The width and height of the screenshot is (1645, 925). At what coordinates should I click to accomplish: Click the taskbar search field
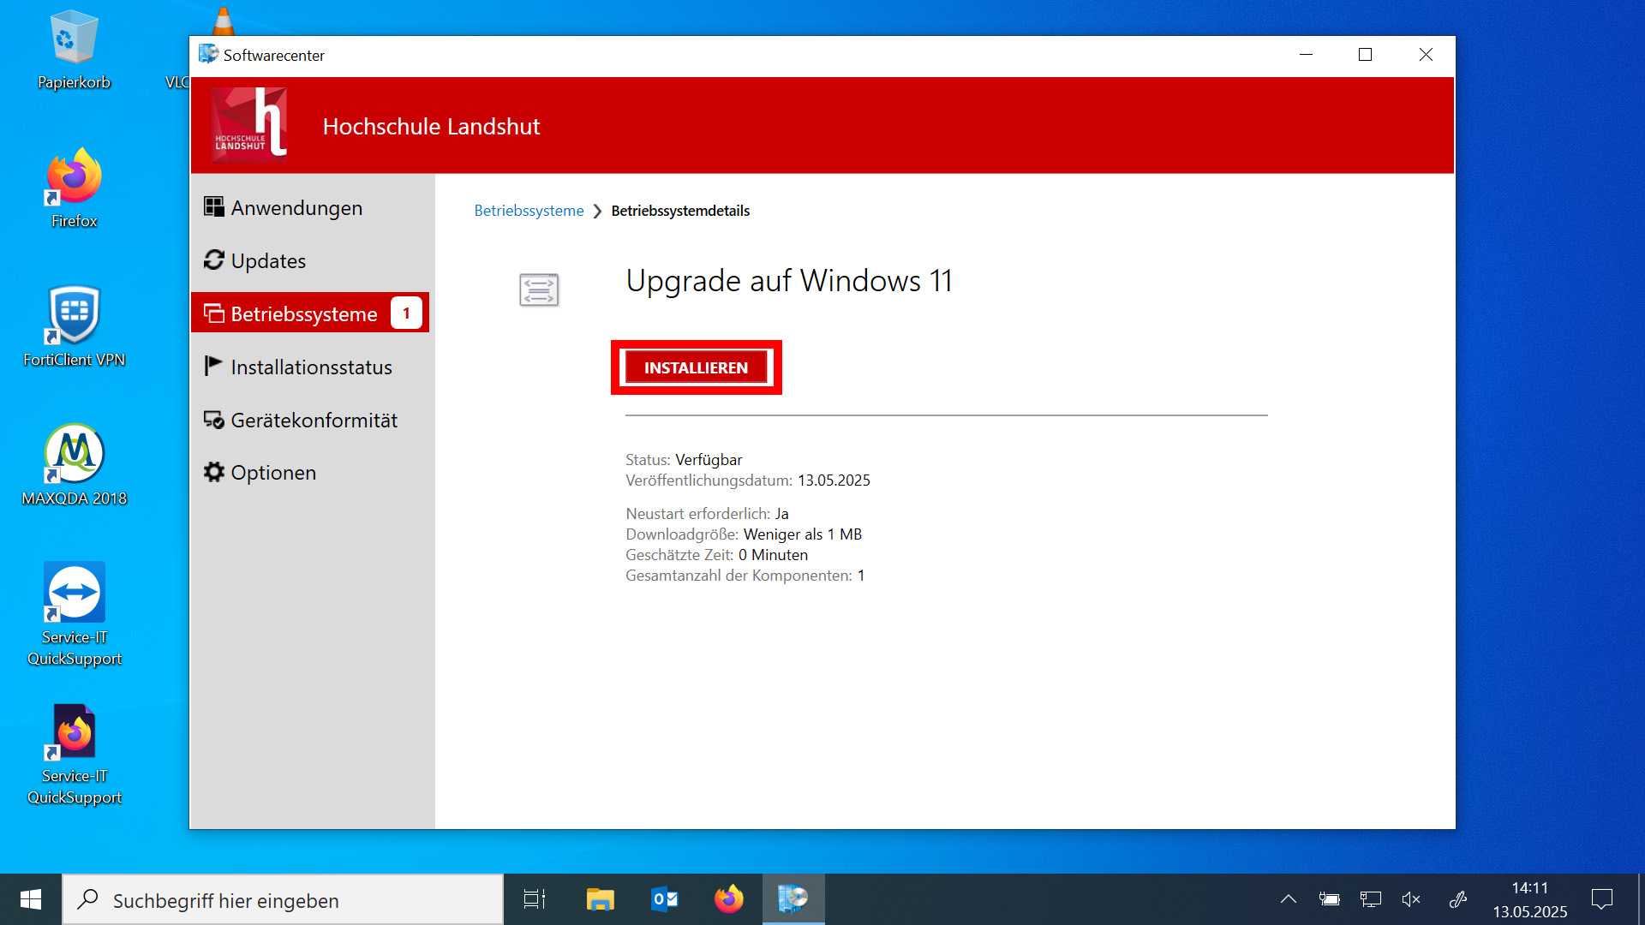[283, 899]
